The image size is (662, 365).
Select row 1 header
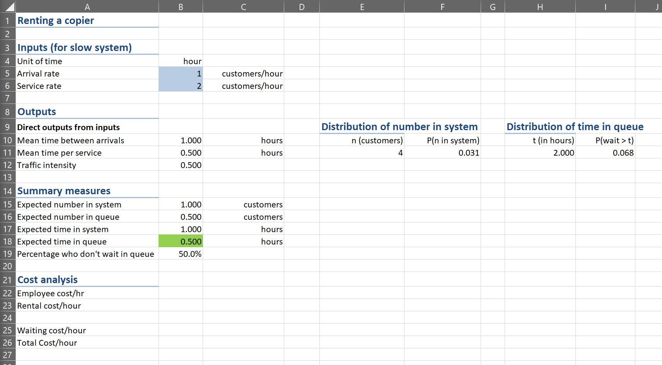pos(8,20)
